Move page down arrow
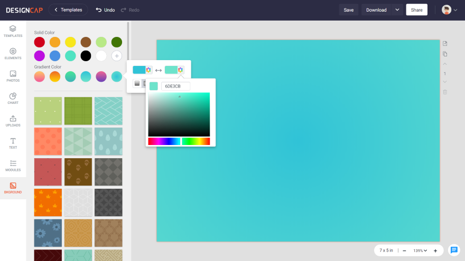Image resolution: width=465 pixels, height=261 pixels. click(445, 82)
